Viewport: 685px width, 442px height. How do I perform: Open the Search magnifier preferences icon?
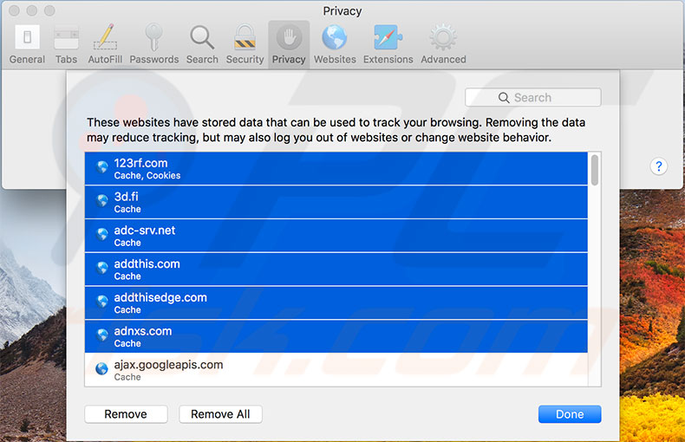(x=202, y=37)
